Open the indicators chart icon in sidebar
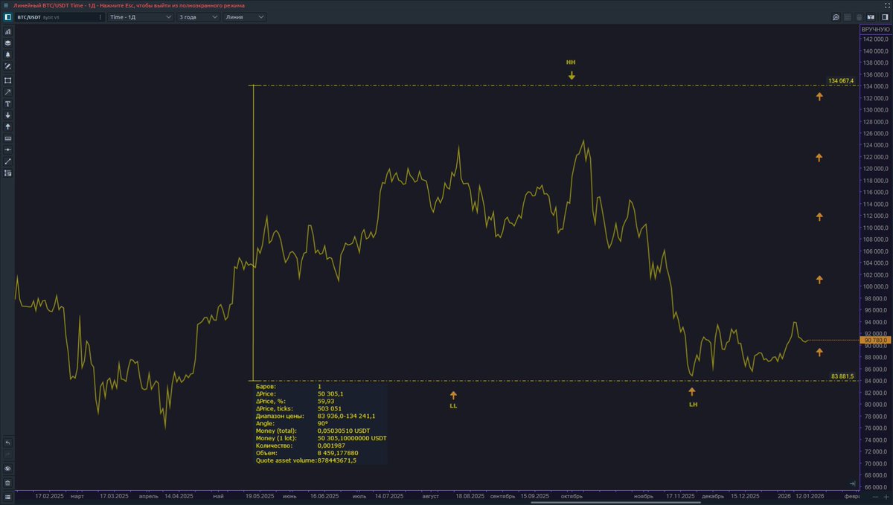Viewport: 893px width, 505px height. (x=7, y=32)
